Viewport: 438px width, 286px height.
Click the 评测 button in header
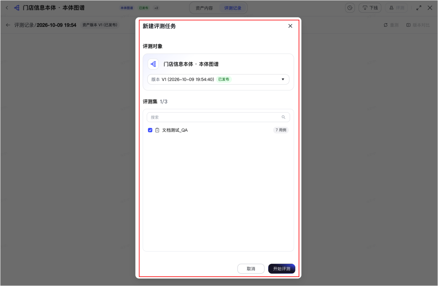pos(396,8)
